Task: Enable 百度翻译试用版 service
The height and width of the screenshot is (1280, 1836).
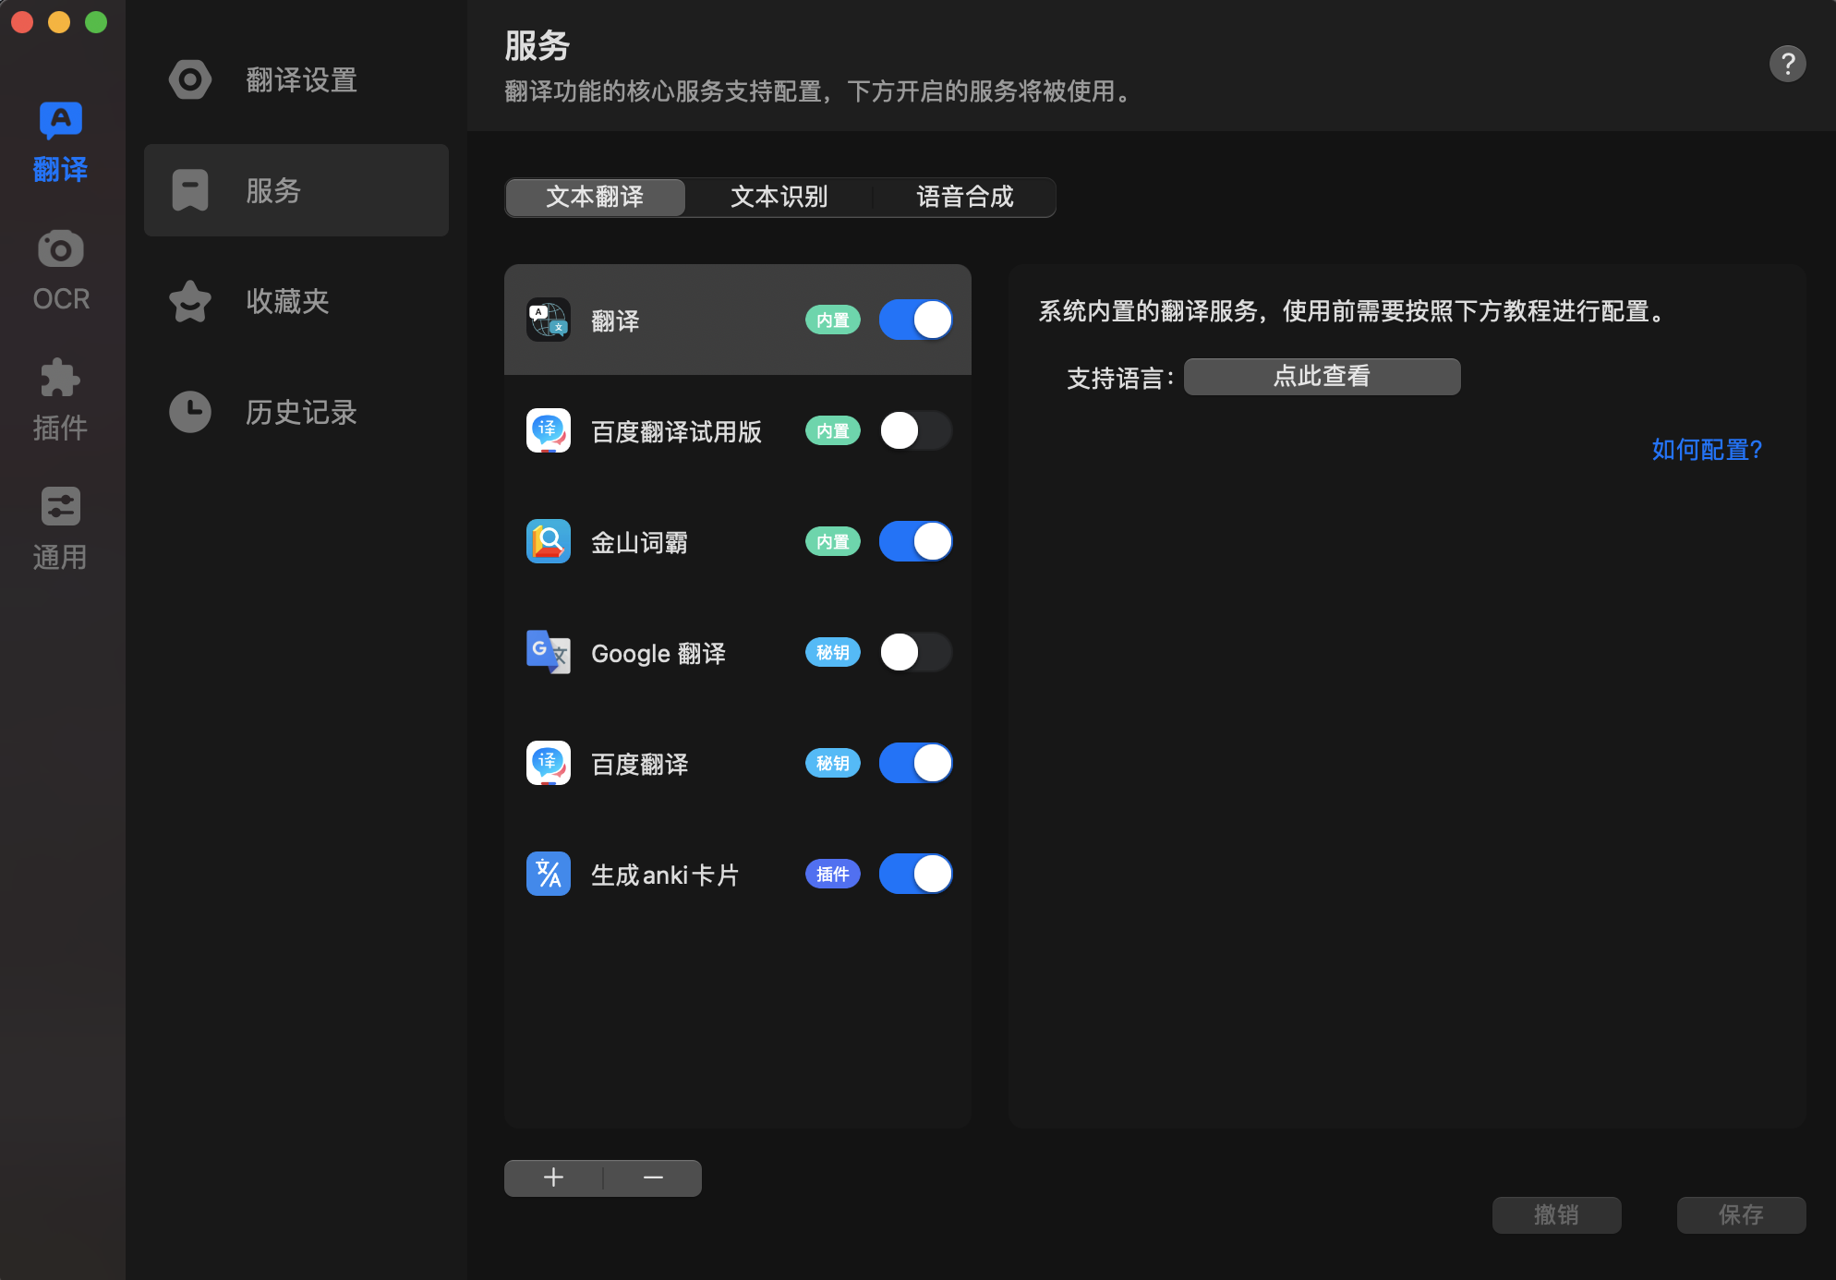Action: pyautogui.click(x=915, y=430)
